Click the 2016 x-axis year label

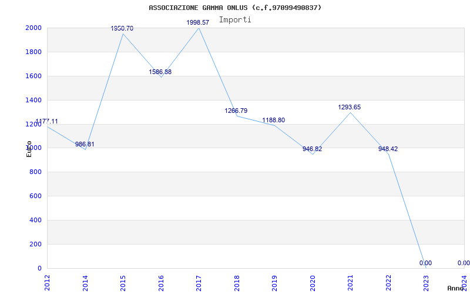point(161,283)
